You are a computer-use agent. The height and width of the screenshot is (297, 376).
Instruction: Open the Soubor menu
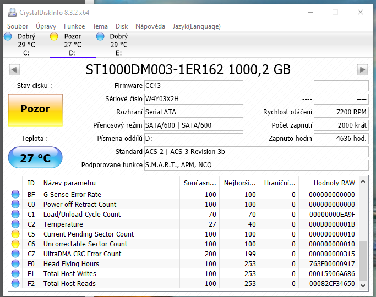pyautogui.click(x=18, y=26)
